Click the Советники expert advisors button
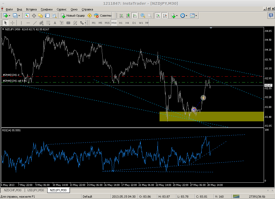This screenshot has width=275, height=199. point(103,16)
